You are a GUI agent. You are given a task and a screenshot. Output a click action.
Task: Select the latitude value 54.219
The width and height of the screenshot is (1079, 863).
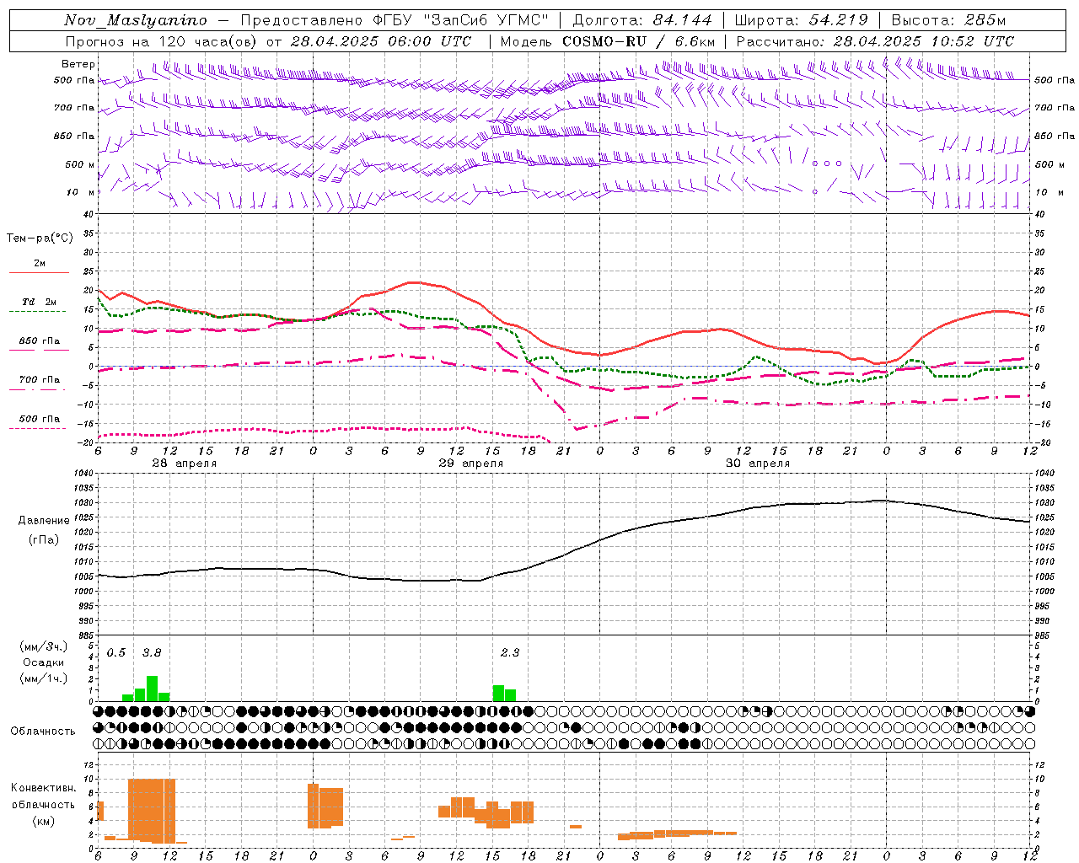point(838,20)
